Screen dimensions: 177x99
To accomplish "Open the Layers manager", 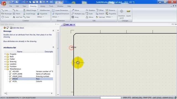I will [128, 13].
